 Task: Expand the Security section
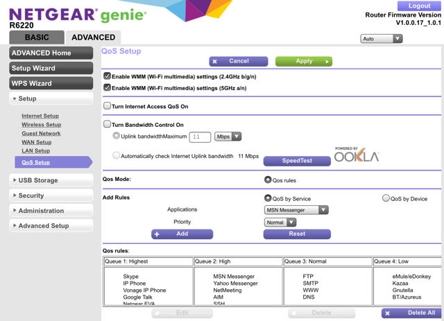[x=51, y=196]
